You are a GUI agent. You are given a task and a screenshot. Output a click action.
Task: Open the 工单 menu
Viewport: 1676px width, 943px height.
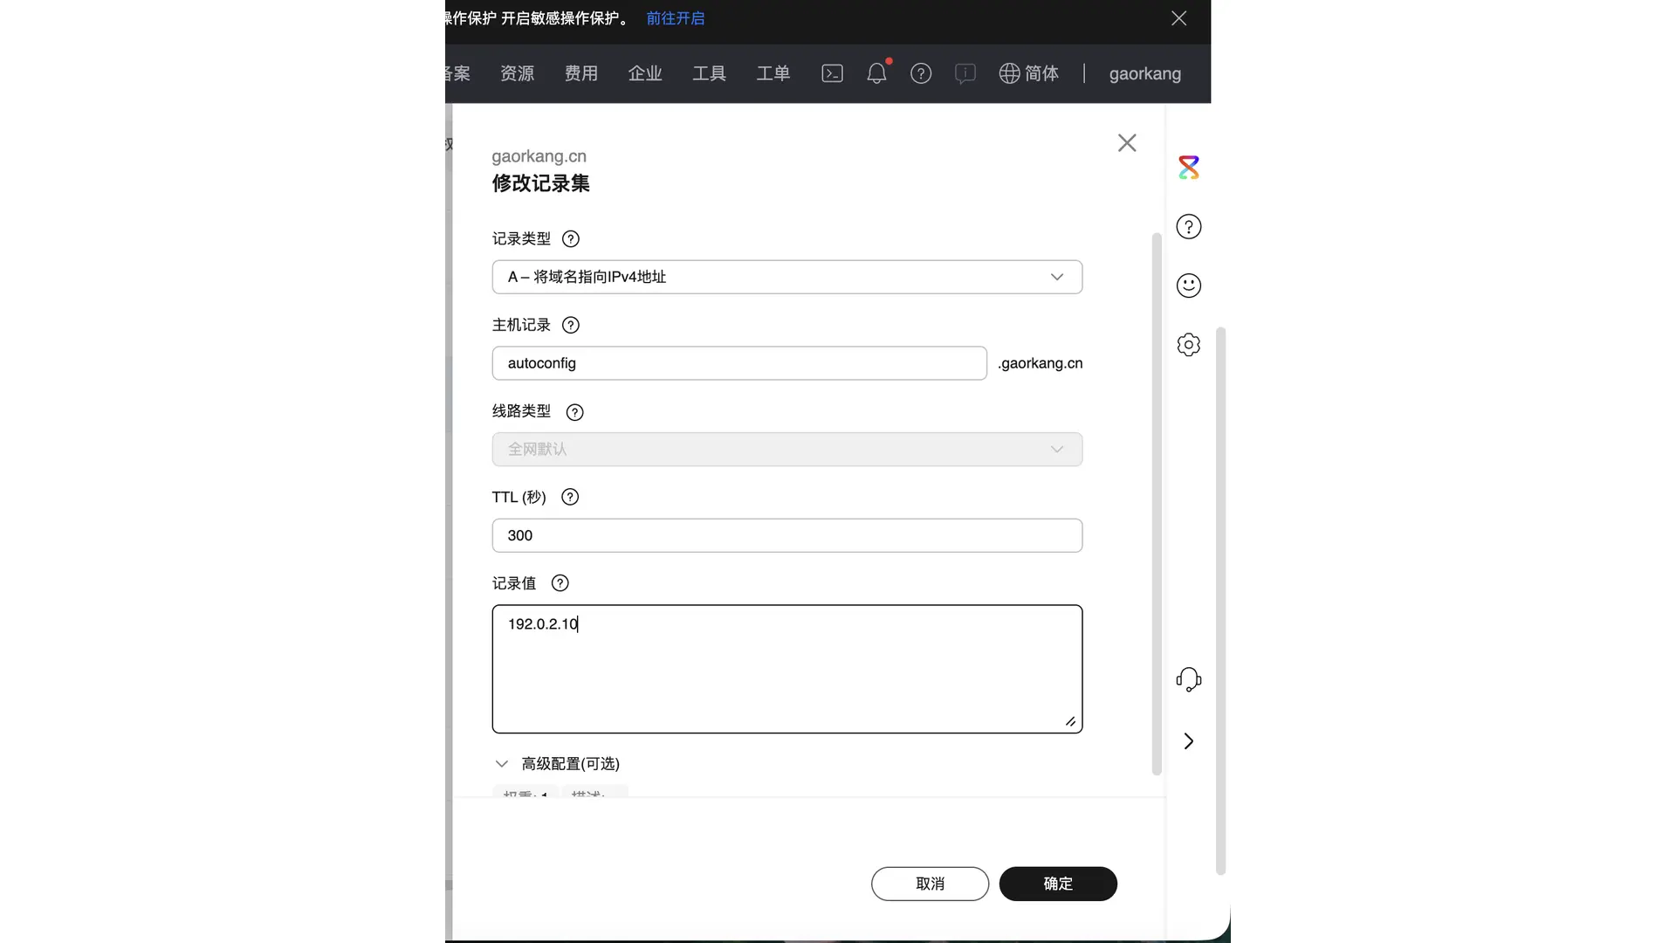point(773,73)
